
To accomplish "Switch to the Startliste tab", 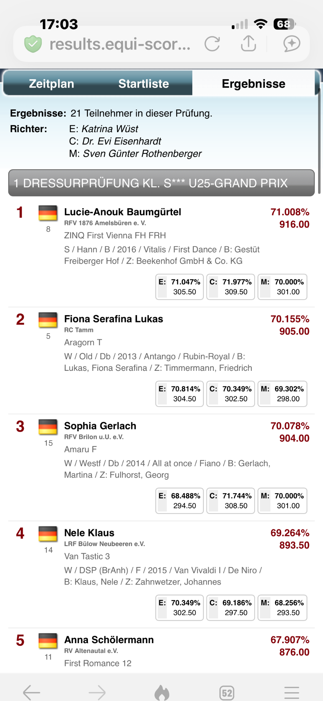I will click(144, 84).
